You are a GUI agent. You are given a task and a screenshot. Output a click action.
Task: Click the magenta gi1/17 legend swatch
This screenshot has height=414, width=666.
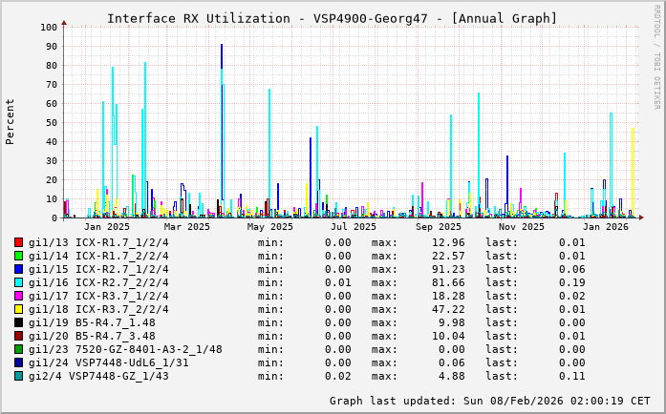[x=19, y=296]
